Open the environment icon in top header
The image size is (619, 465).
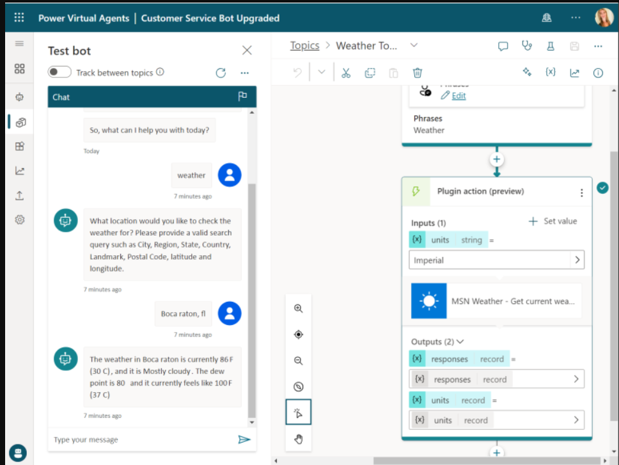pos(546,18)
